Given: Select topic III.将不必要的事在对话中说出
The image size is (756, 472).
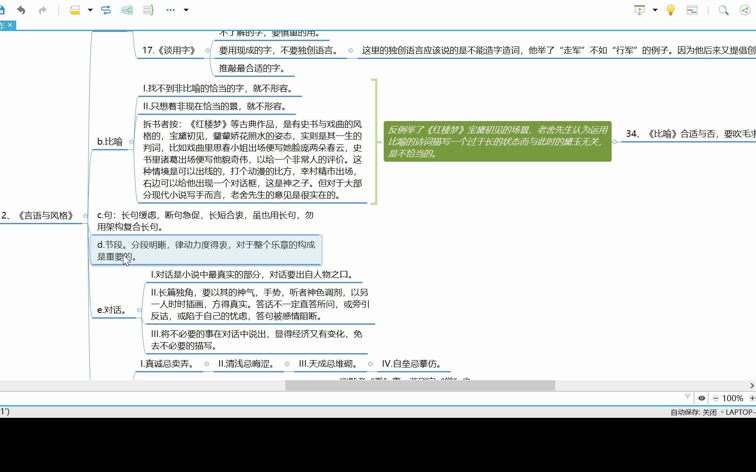Looking at the screenshot, I should point(256,340).
